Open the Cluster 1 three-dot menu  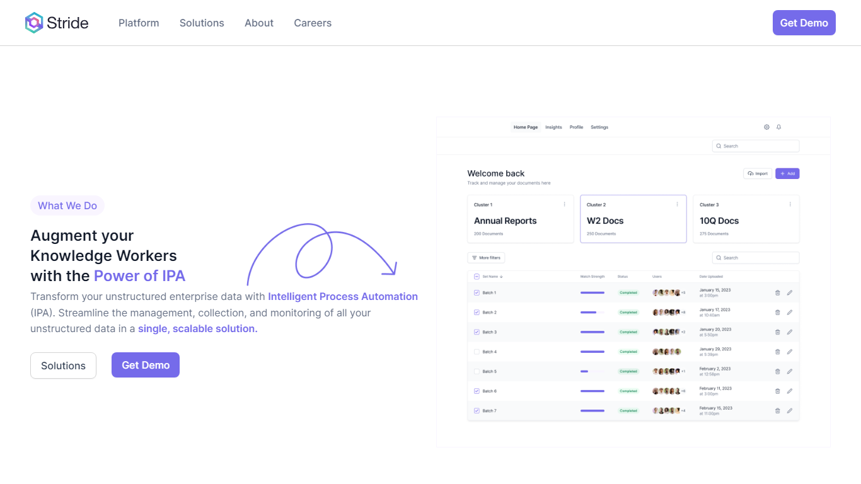point(564,204)
